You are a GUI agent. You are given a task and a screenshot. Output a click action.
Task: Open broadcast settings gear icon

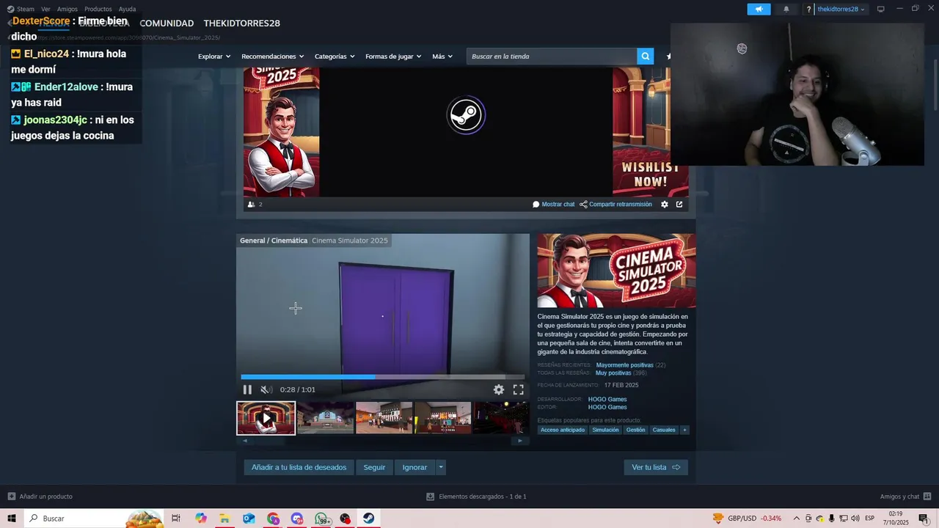pyautogui.click(x=665, y=205)
